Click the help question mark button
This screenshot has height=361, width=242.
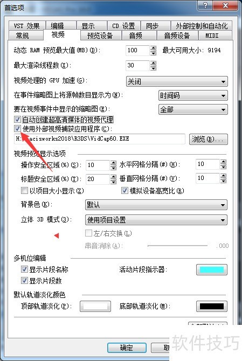tap(205, 5)
